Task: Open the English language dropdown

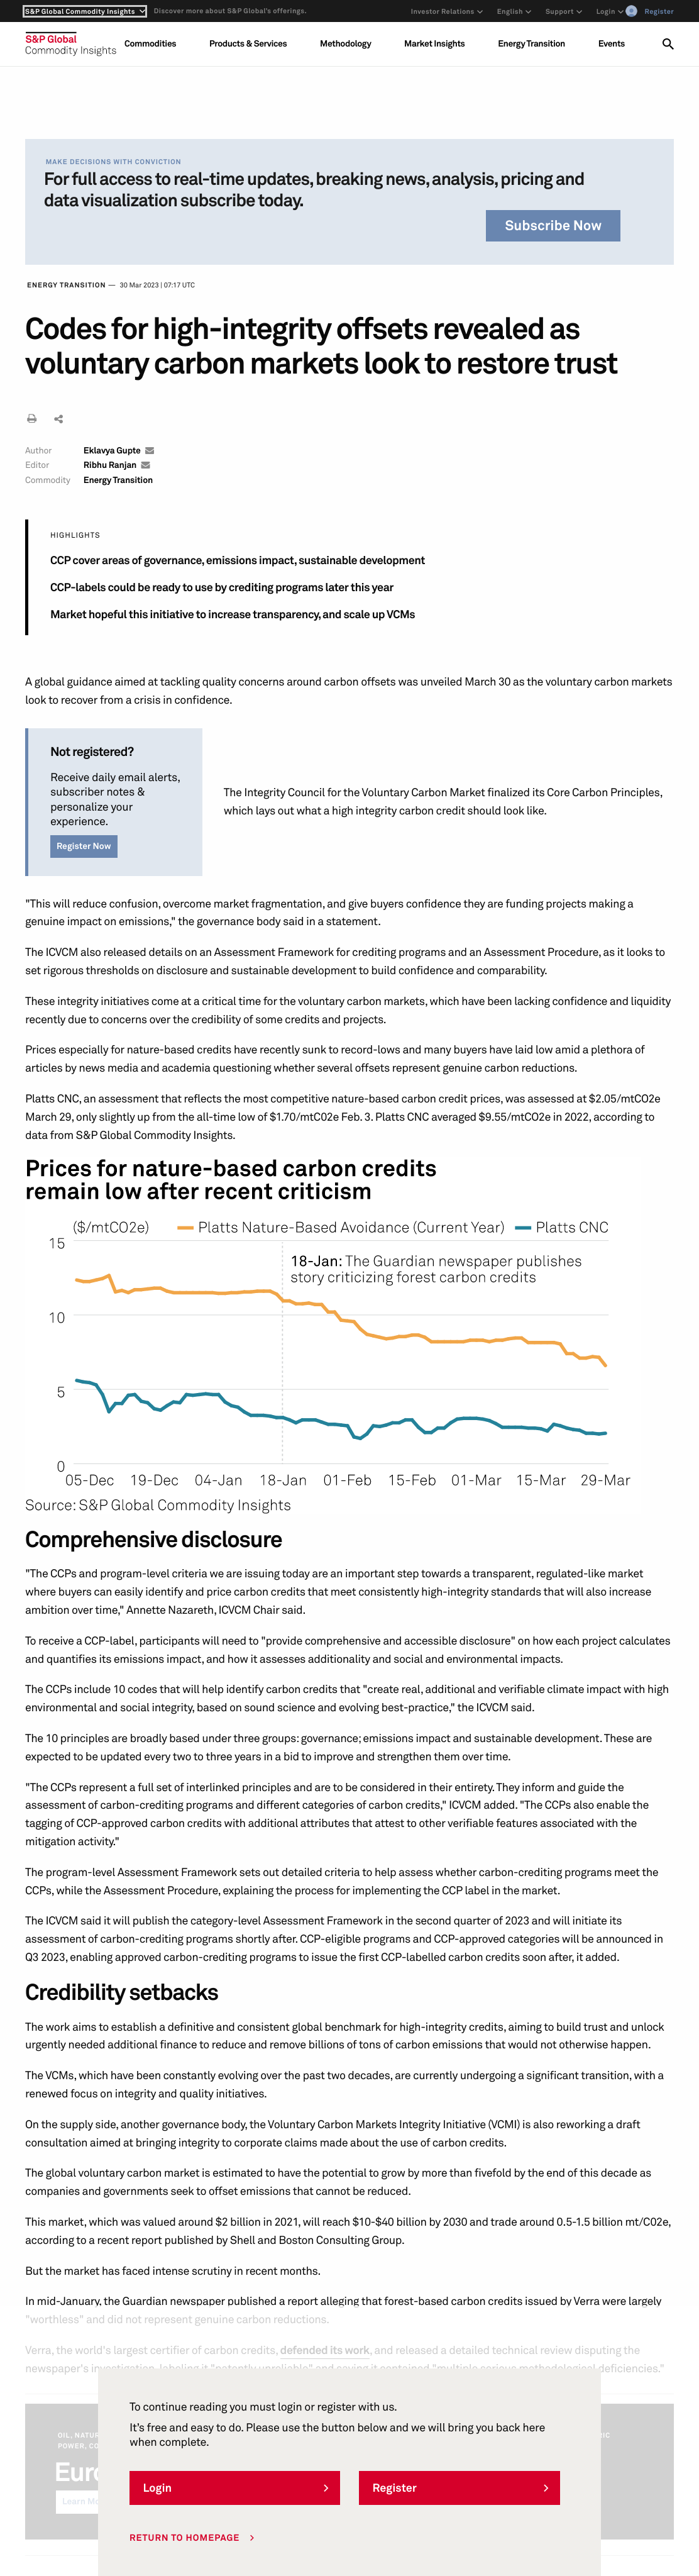Action: [x=513, y=12]
